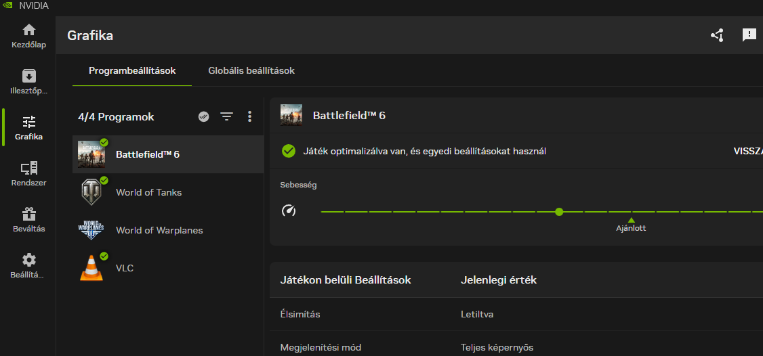This screenshot has height=356, width=763.
Task: Click the VISSZA revert button
Action: (748, 151)
